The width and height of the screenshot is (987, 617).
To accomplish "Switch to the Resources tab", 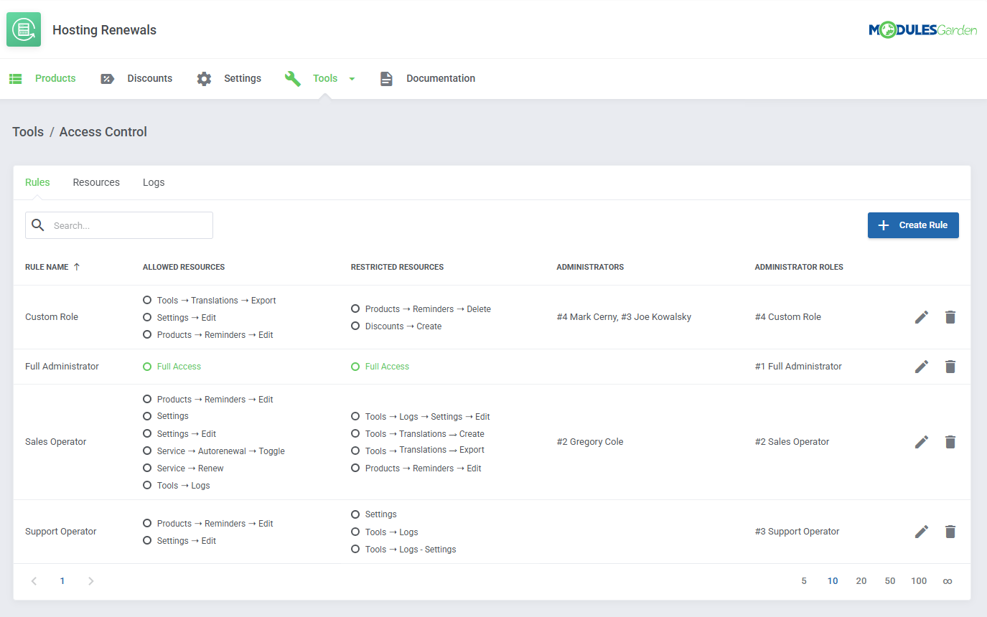I will click(96, 182).
